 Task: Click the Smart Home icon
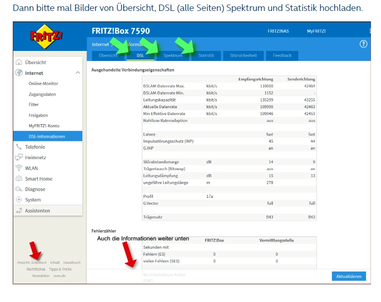19,179
